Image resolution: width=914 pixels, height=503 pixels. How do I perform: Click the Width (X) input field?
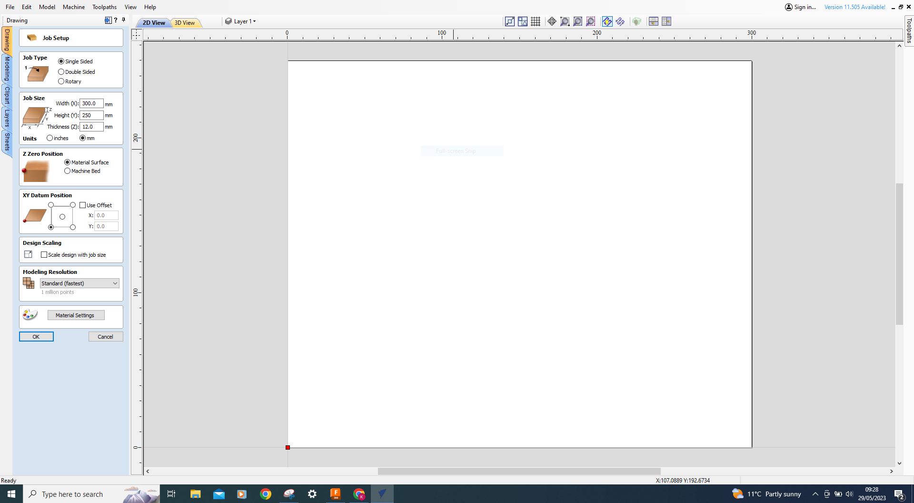[91, 103]
